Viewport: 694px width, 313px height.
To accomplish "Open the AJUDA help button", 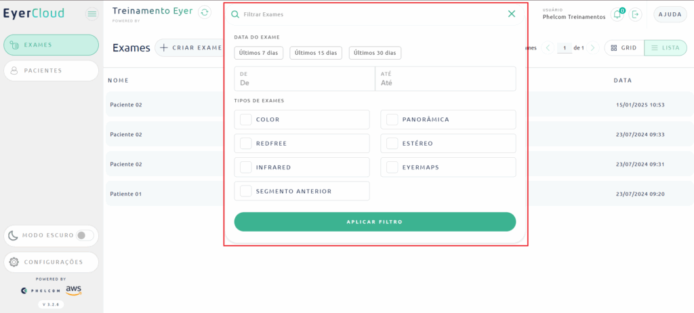I will coord(670,14).
